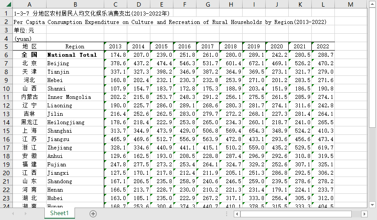The image size is (377, 220).
Task: Click the 2013 year header cell
Action: pos(115,47)
